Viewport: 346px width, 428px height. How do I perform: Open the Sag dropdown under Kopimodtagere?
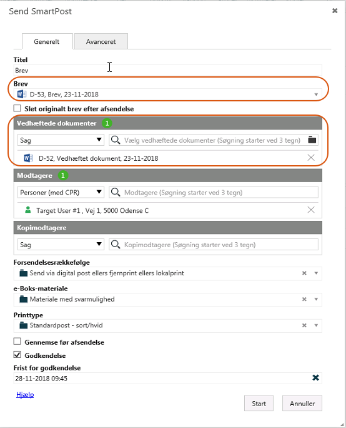(61, 245)
